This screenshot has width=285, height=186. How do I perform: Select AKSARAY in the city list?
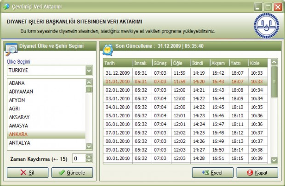point(46,117)
